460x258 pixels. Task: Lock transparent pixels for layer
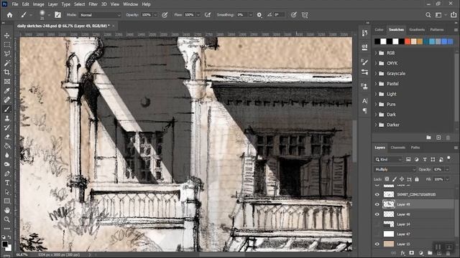(387, 179)
